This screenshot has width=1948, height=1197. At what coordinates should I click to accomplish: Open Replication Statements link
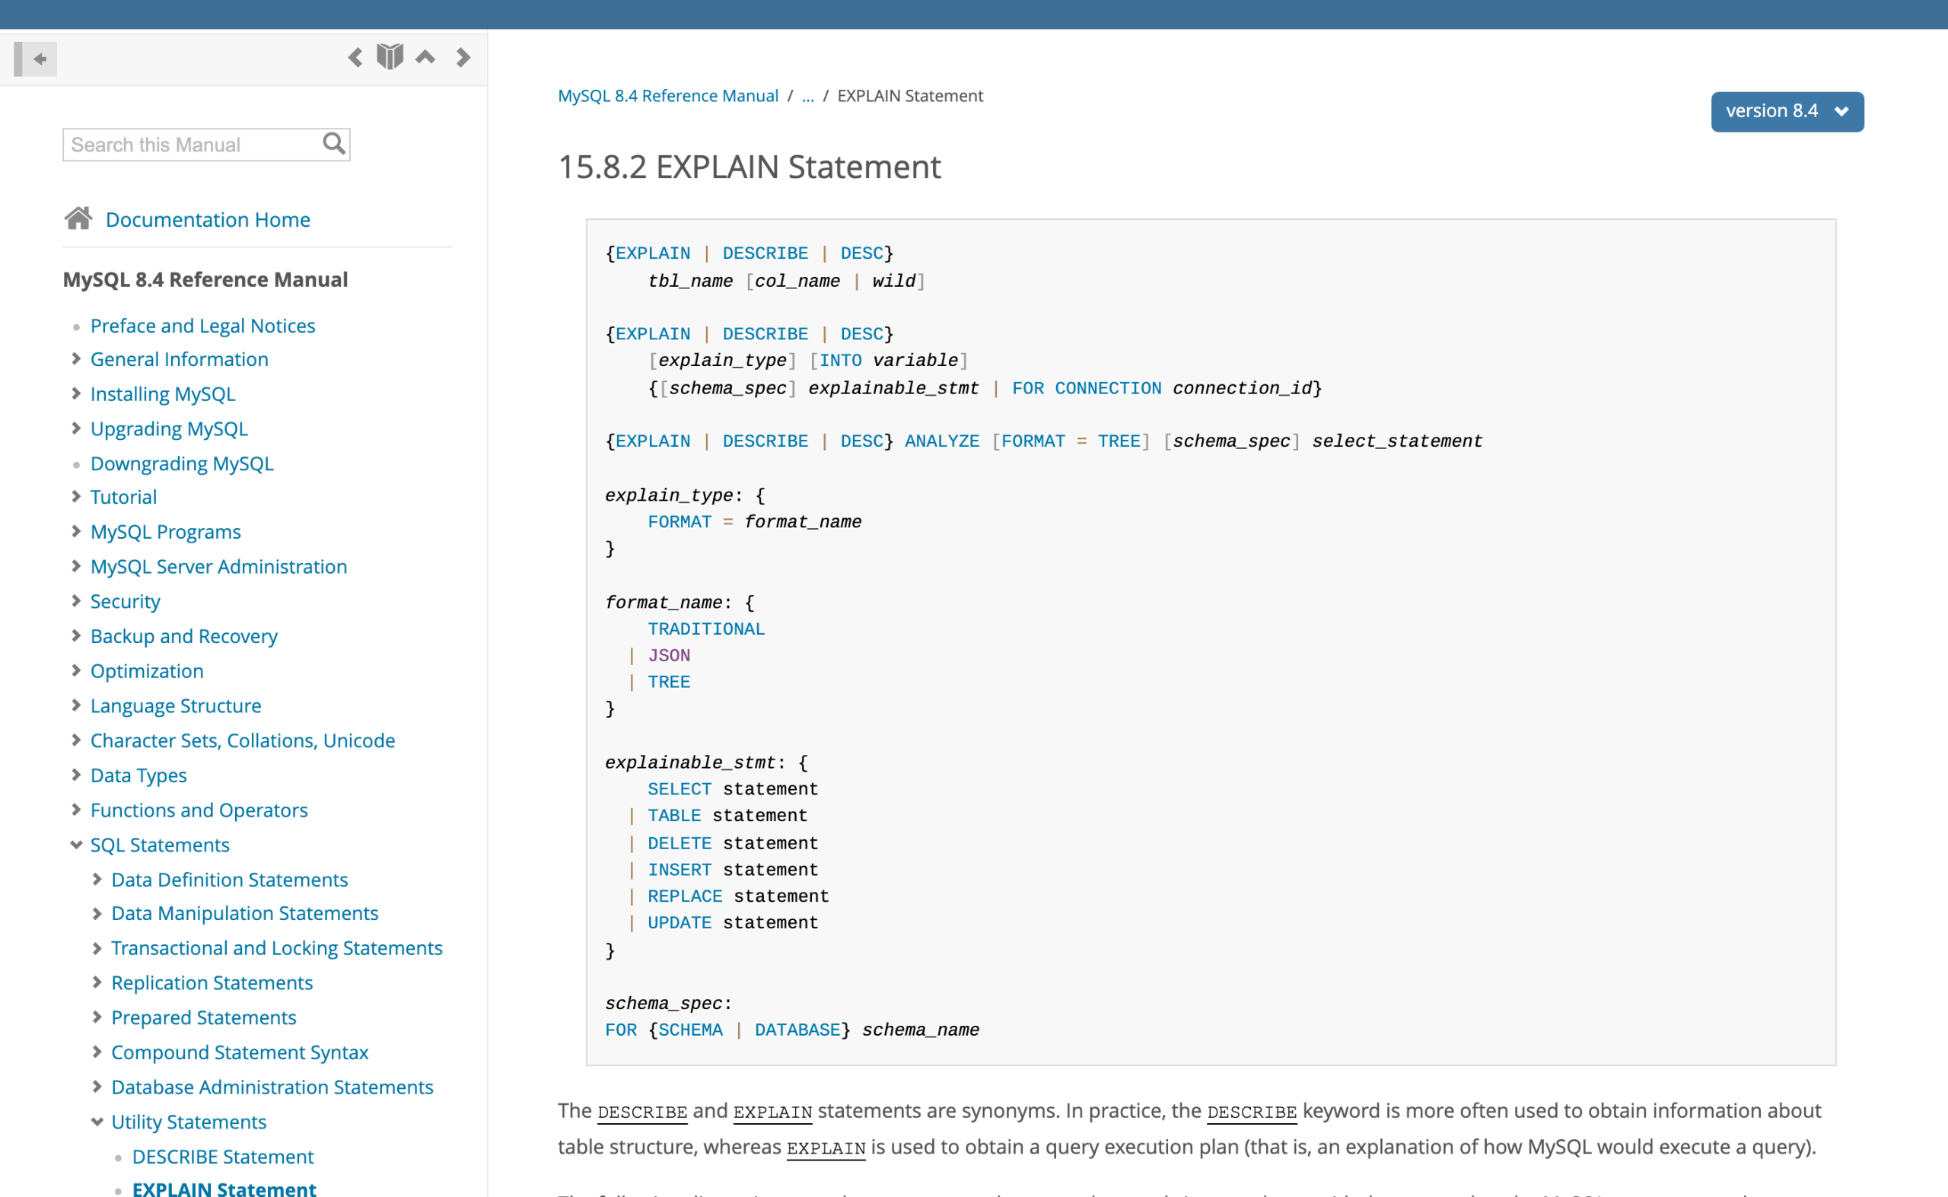click(212, 982)
